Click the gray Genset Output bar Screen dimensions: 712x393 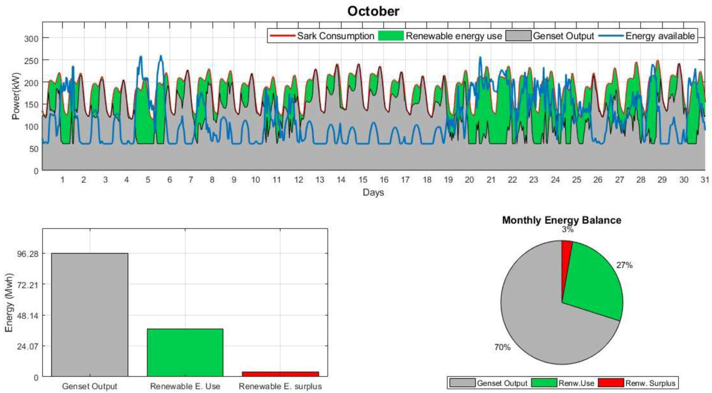(x=90, y=315)
